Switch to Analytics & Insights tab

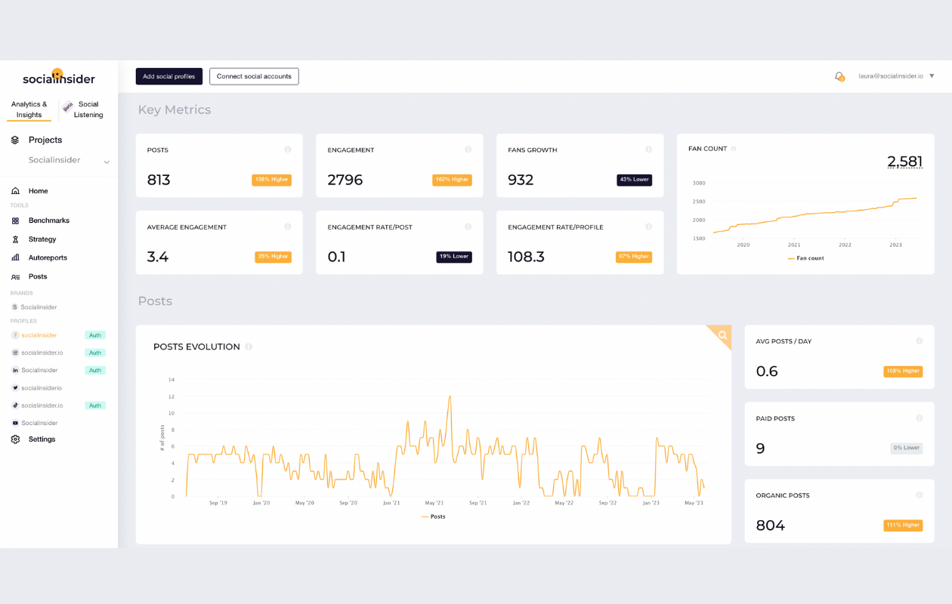29,109
